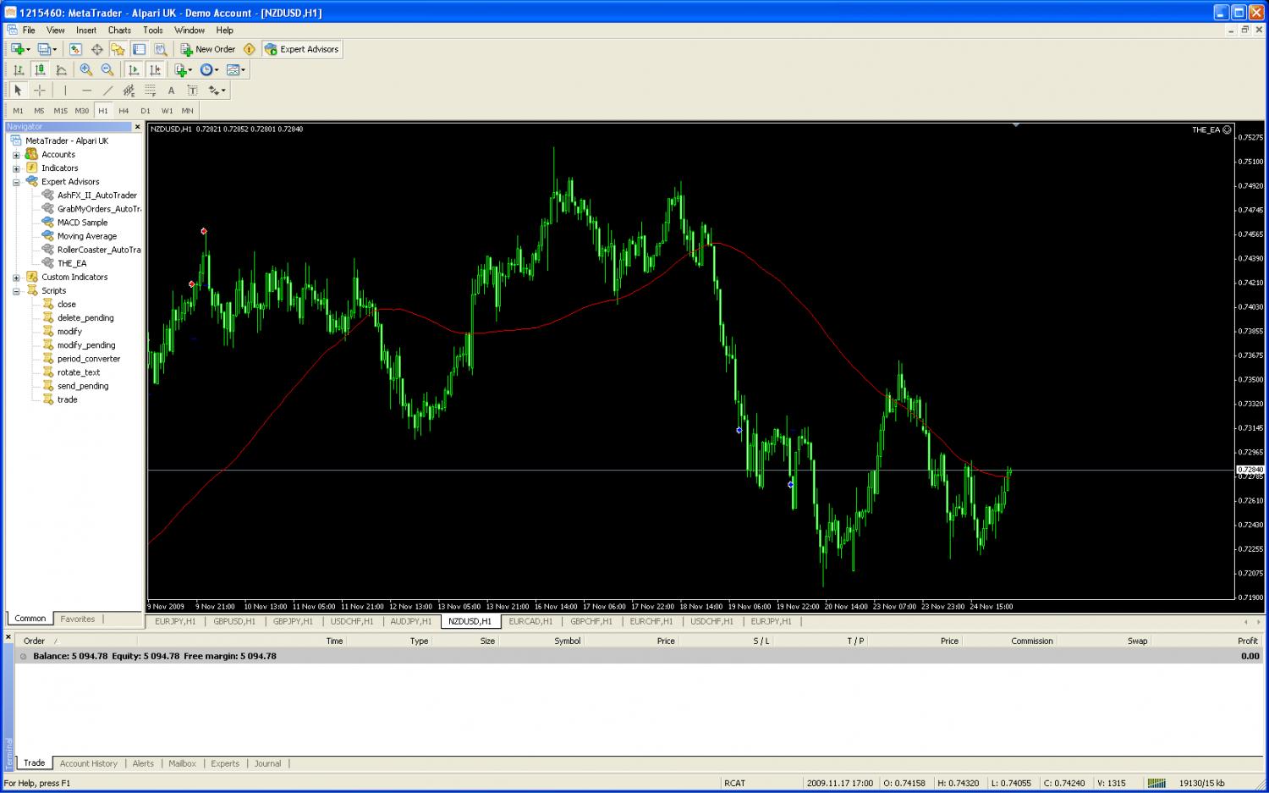
Task: Zoom out of the chart
Action: pyautogui.click(x=107, y=70)
